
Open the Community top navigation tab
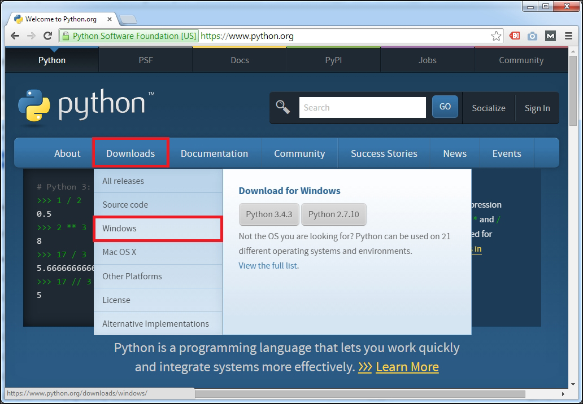pyautogui.click(x=521, y=60)
